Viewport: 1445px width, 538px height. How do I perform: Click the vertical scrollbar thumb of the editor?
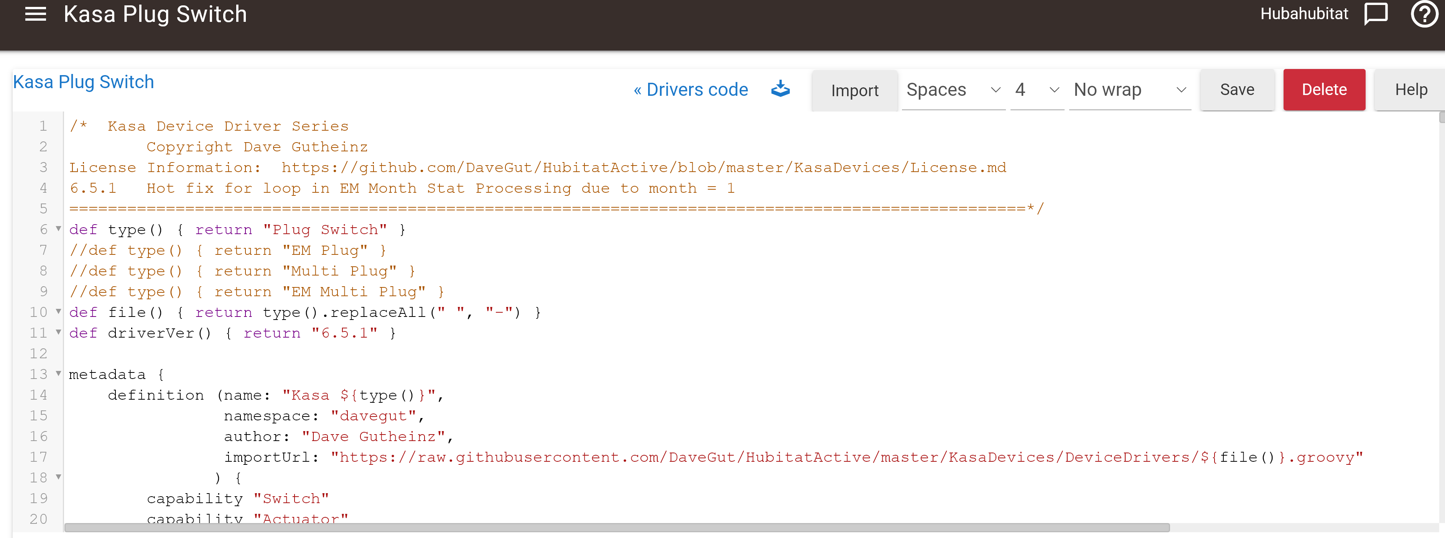[1442, 116]
